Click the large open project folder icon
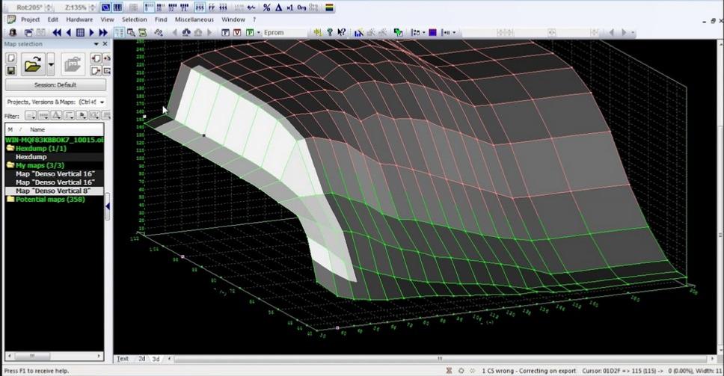 tap(33, 64)
